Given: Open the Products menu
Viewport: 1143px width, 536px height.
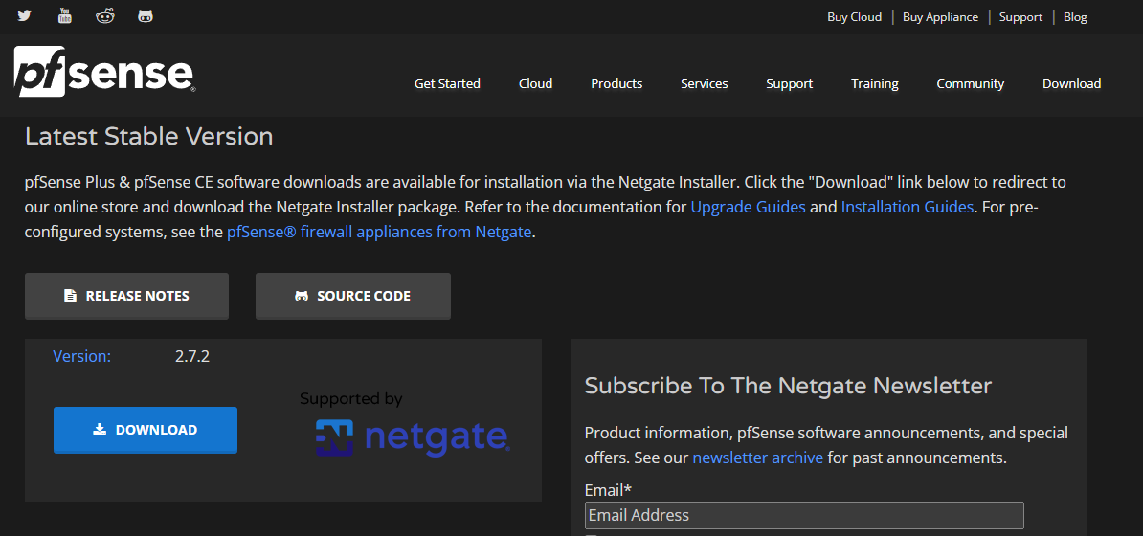Looking at the screenshot, I should click(x=616, y=84).
